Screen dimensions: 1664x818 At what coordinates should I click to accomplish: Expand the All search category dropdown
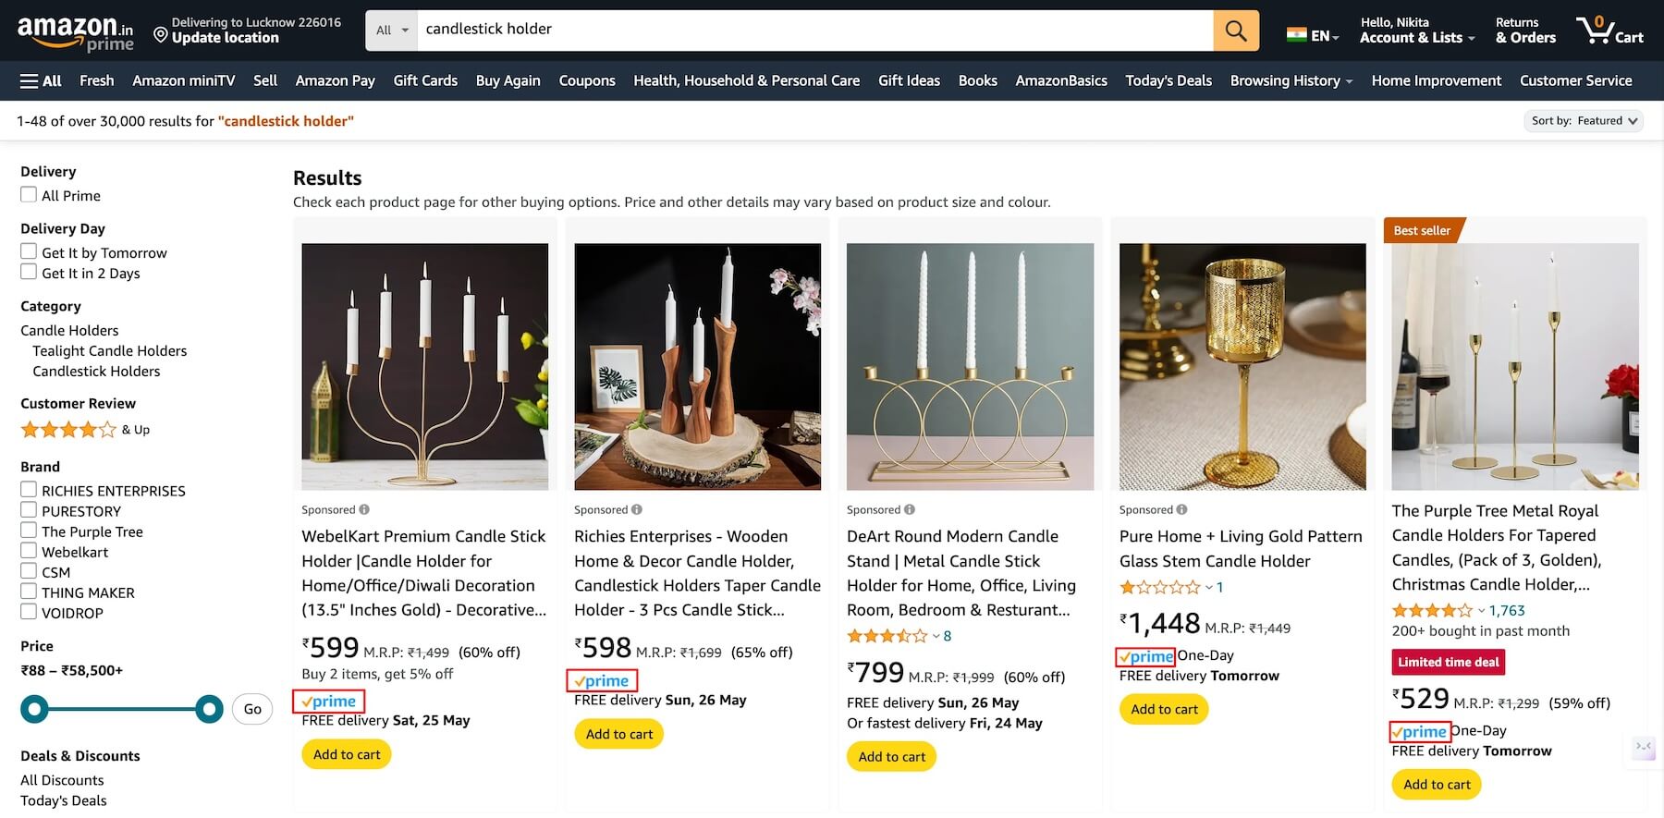tap(392, 31)
